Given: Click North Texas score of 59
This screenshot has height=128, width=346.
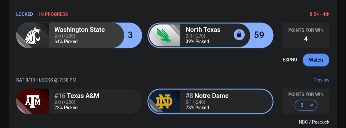Looking at the screenshot, I should click(259, 35).
